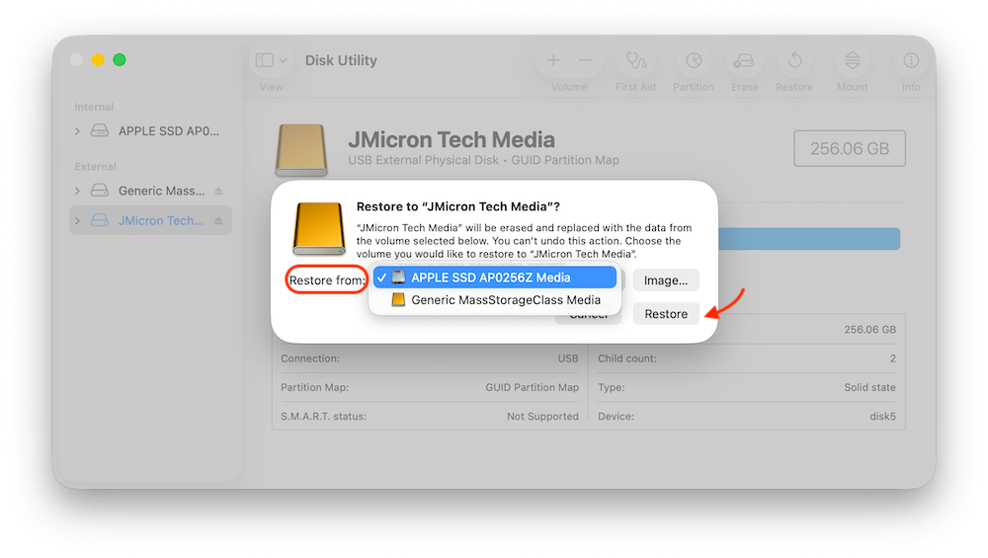The height and width of the screenshot is (558, 988).
Task: Choose Generic MassStorageClass Media option
Action: pyautogui.click(x=505, y=300)
